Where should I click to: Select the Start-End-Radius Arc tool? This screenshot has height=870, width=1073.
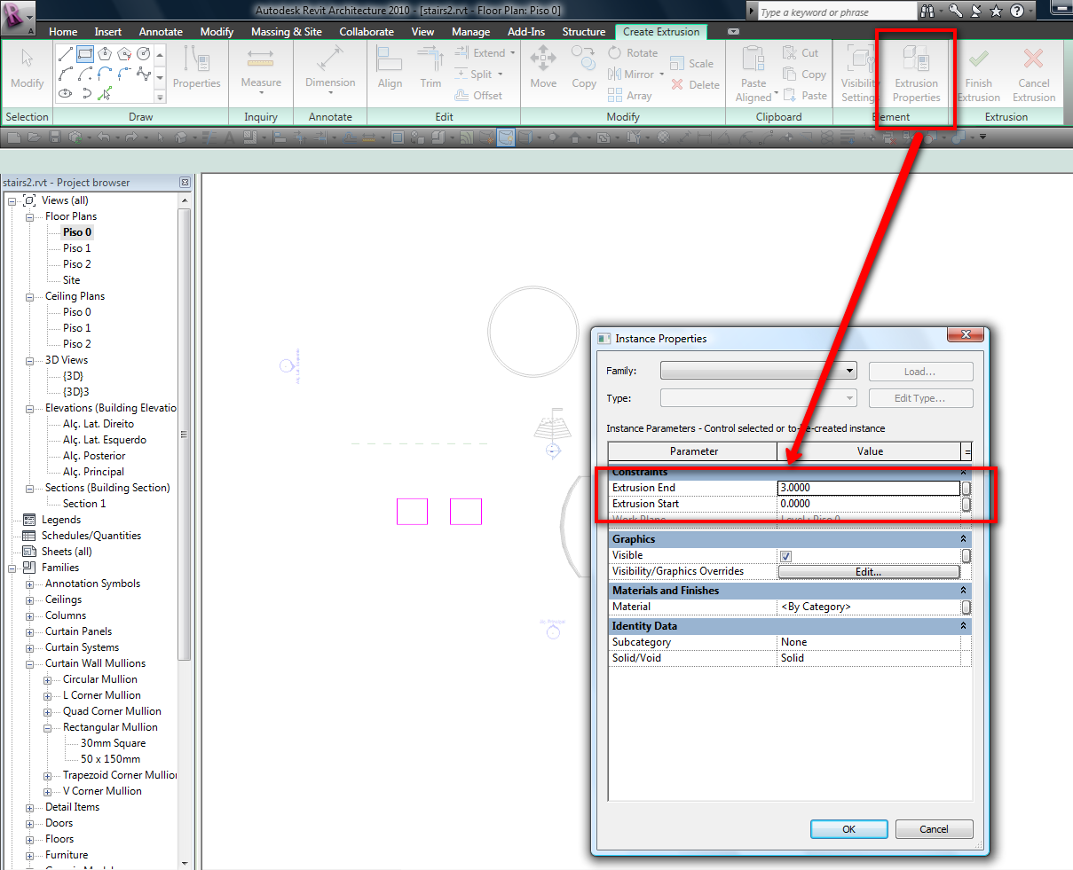[x=66, y=74]
